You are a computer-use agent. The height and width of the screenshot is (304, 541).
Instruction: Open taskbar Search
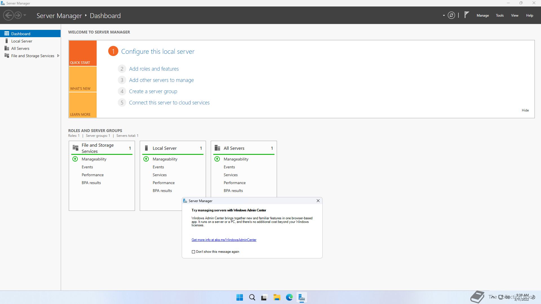pyautogui.click(x=252, y=297)
